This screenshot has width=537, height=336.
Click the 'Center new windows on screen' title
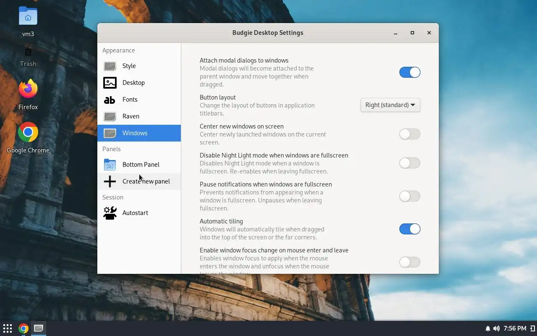coord(242,126)
